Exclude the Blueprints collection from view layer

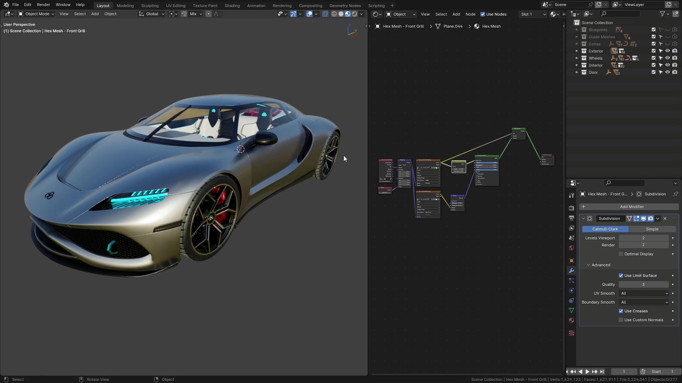(x=654, y=29)
